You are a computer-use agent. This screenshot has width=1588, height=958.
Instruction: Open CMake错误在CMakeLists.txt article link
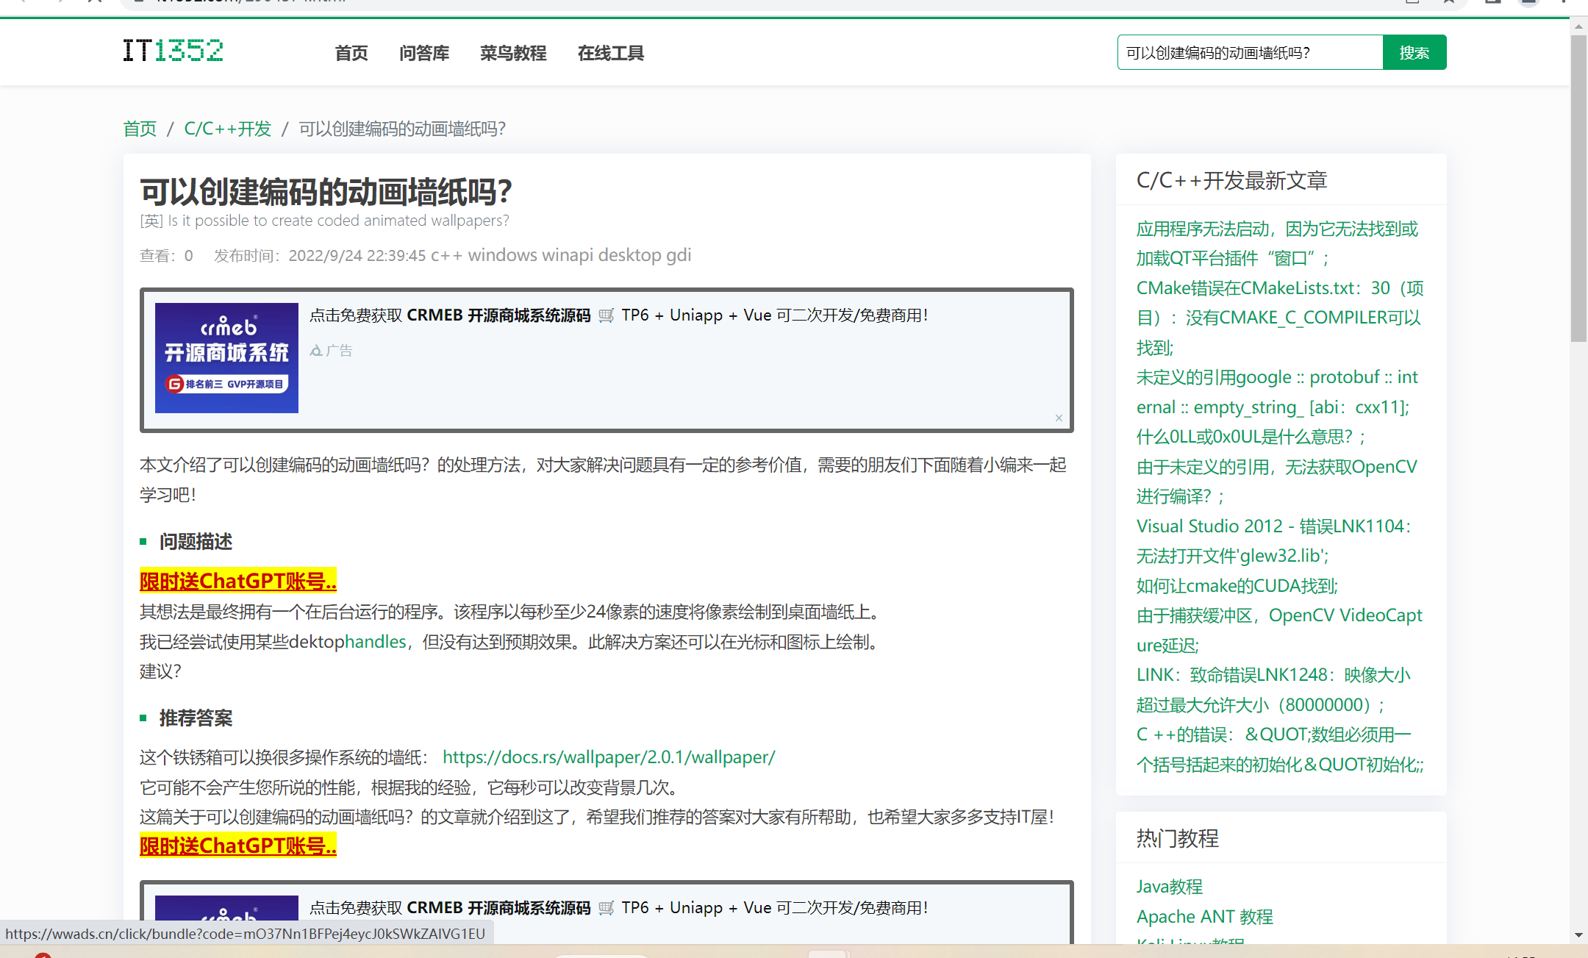point(1280,318)
